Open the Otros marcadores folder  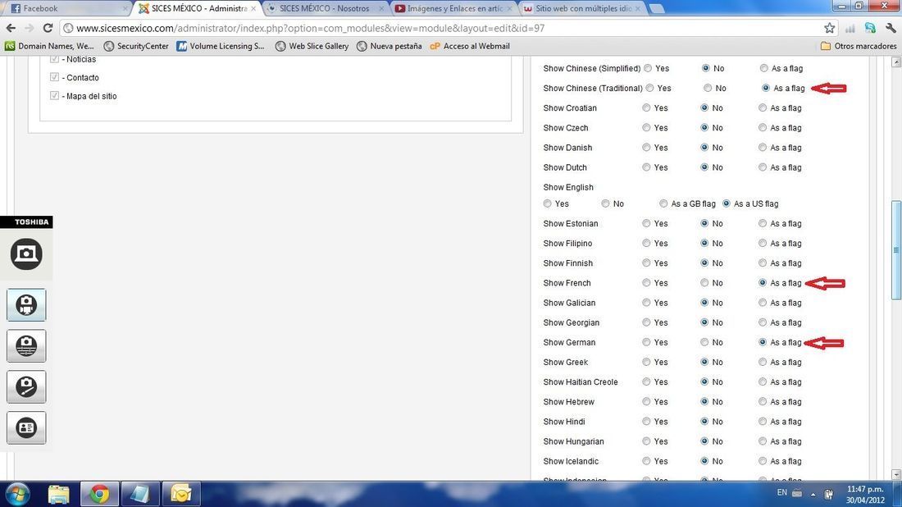coord(859,46)
